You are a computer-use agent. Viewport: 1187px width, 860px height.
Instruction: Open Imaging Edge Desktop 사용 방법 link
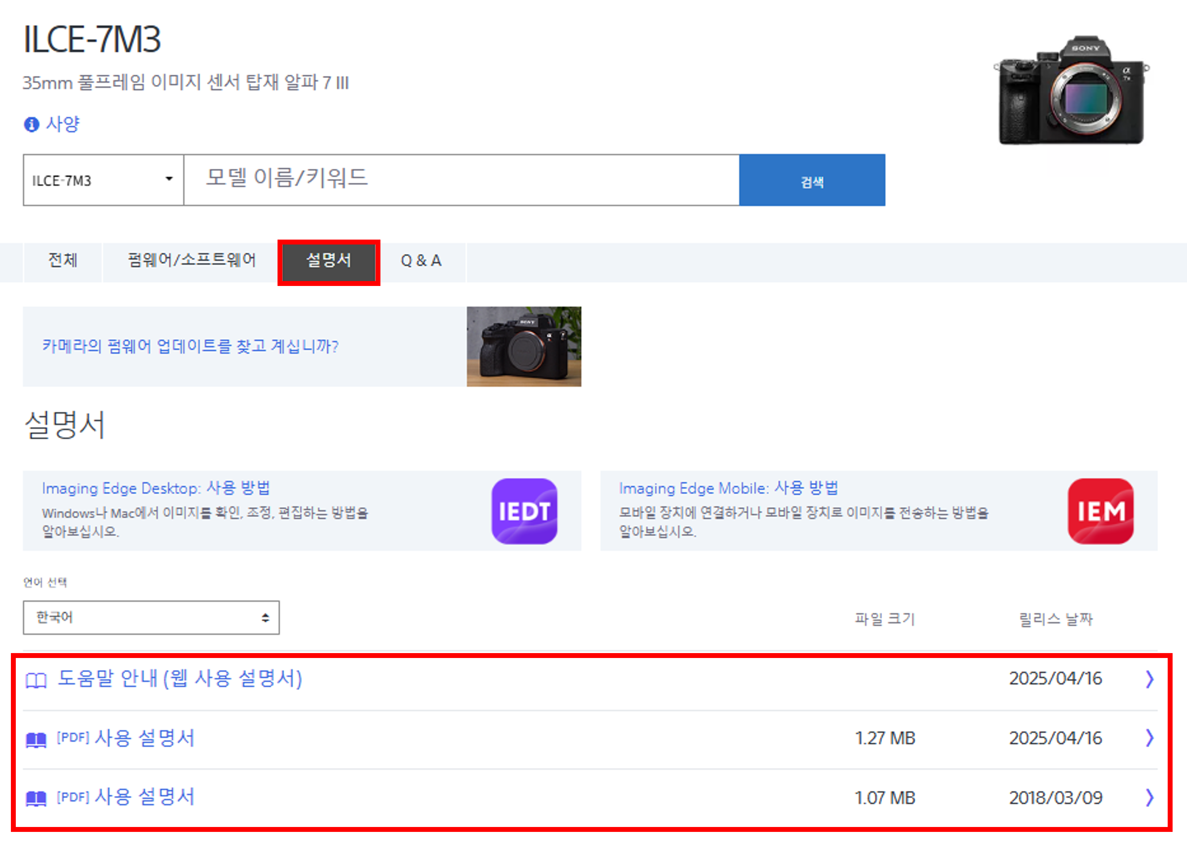[x=156, y=488]
